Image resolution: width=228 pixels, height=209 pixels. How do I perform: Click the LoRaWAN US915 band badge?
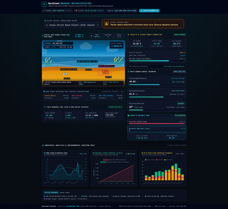(115, 107)
